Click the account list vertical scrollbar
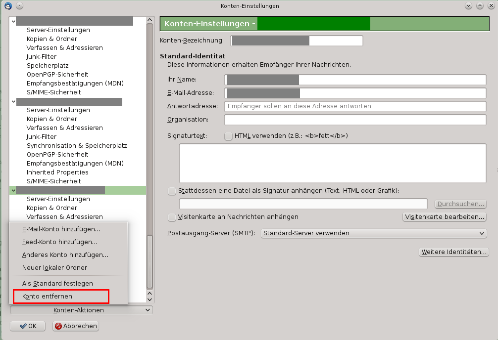 click(x=150, y=157)
